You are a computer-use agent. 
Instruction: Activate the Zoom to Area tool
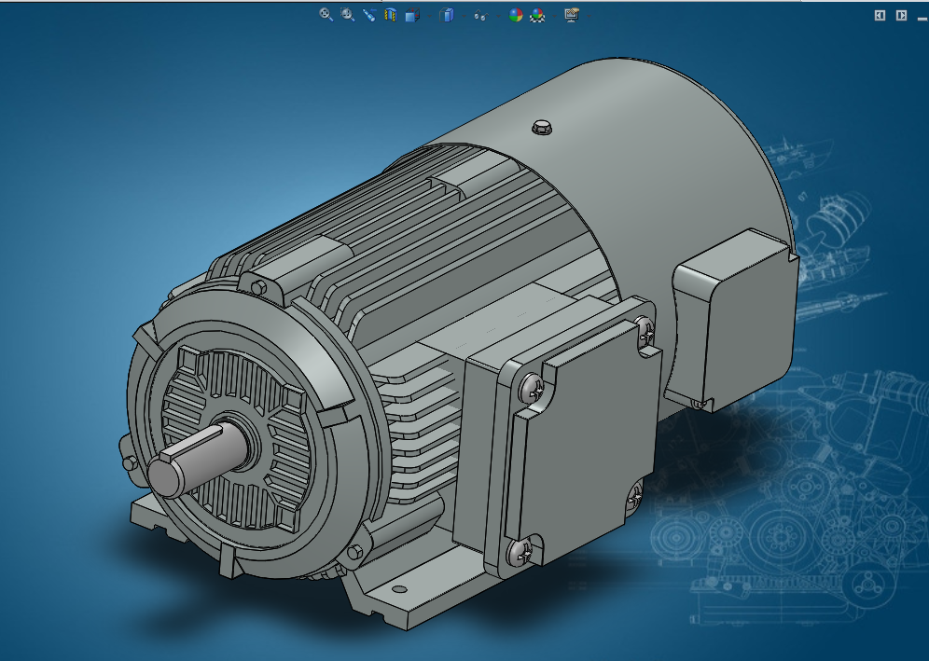tap(348, 15)
